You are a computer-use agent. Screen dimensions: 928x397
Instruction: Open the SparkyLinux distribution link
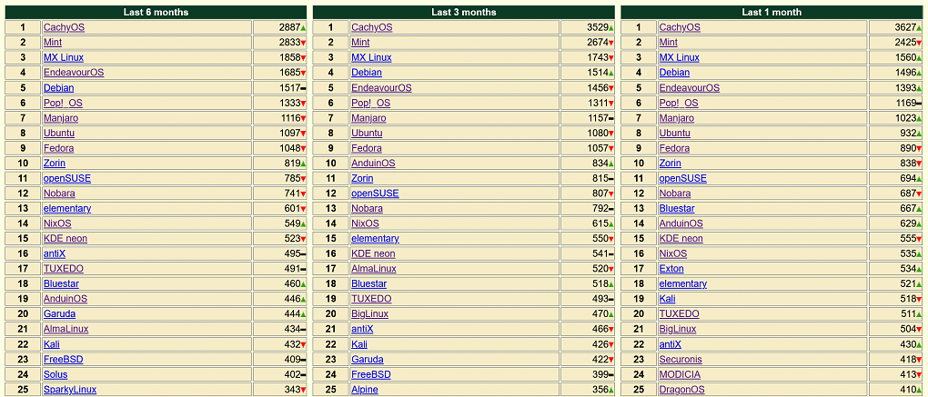tap(70, 390)
